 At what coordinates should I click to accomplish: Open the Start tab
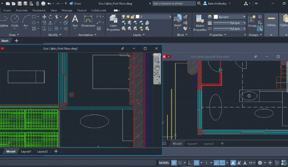5,41
